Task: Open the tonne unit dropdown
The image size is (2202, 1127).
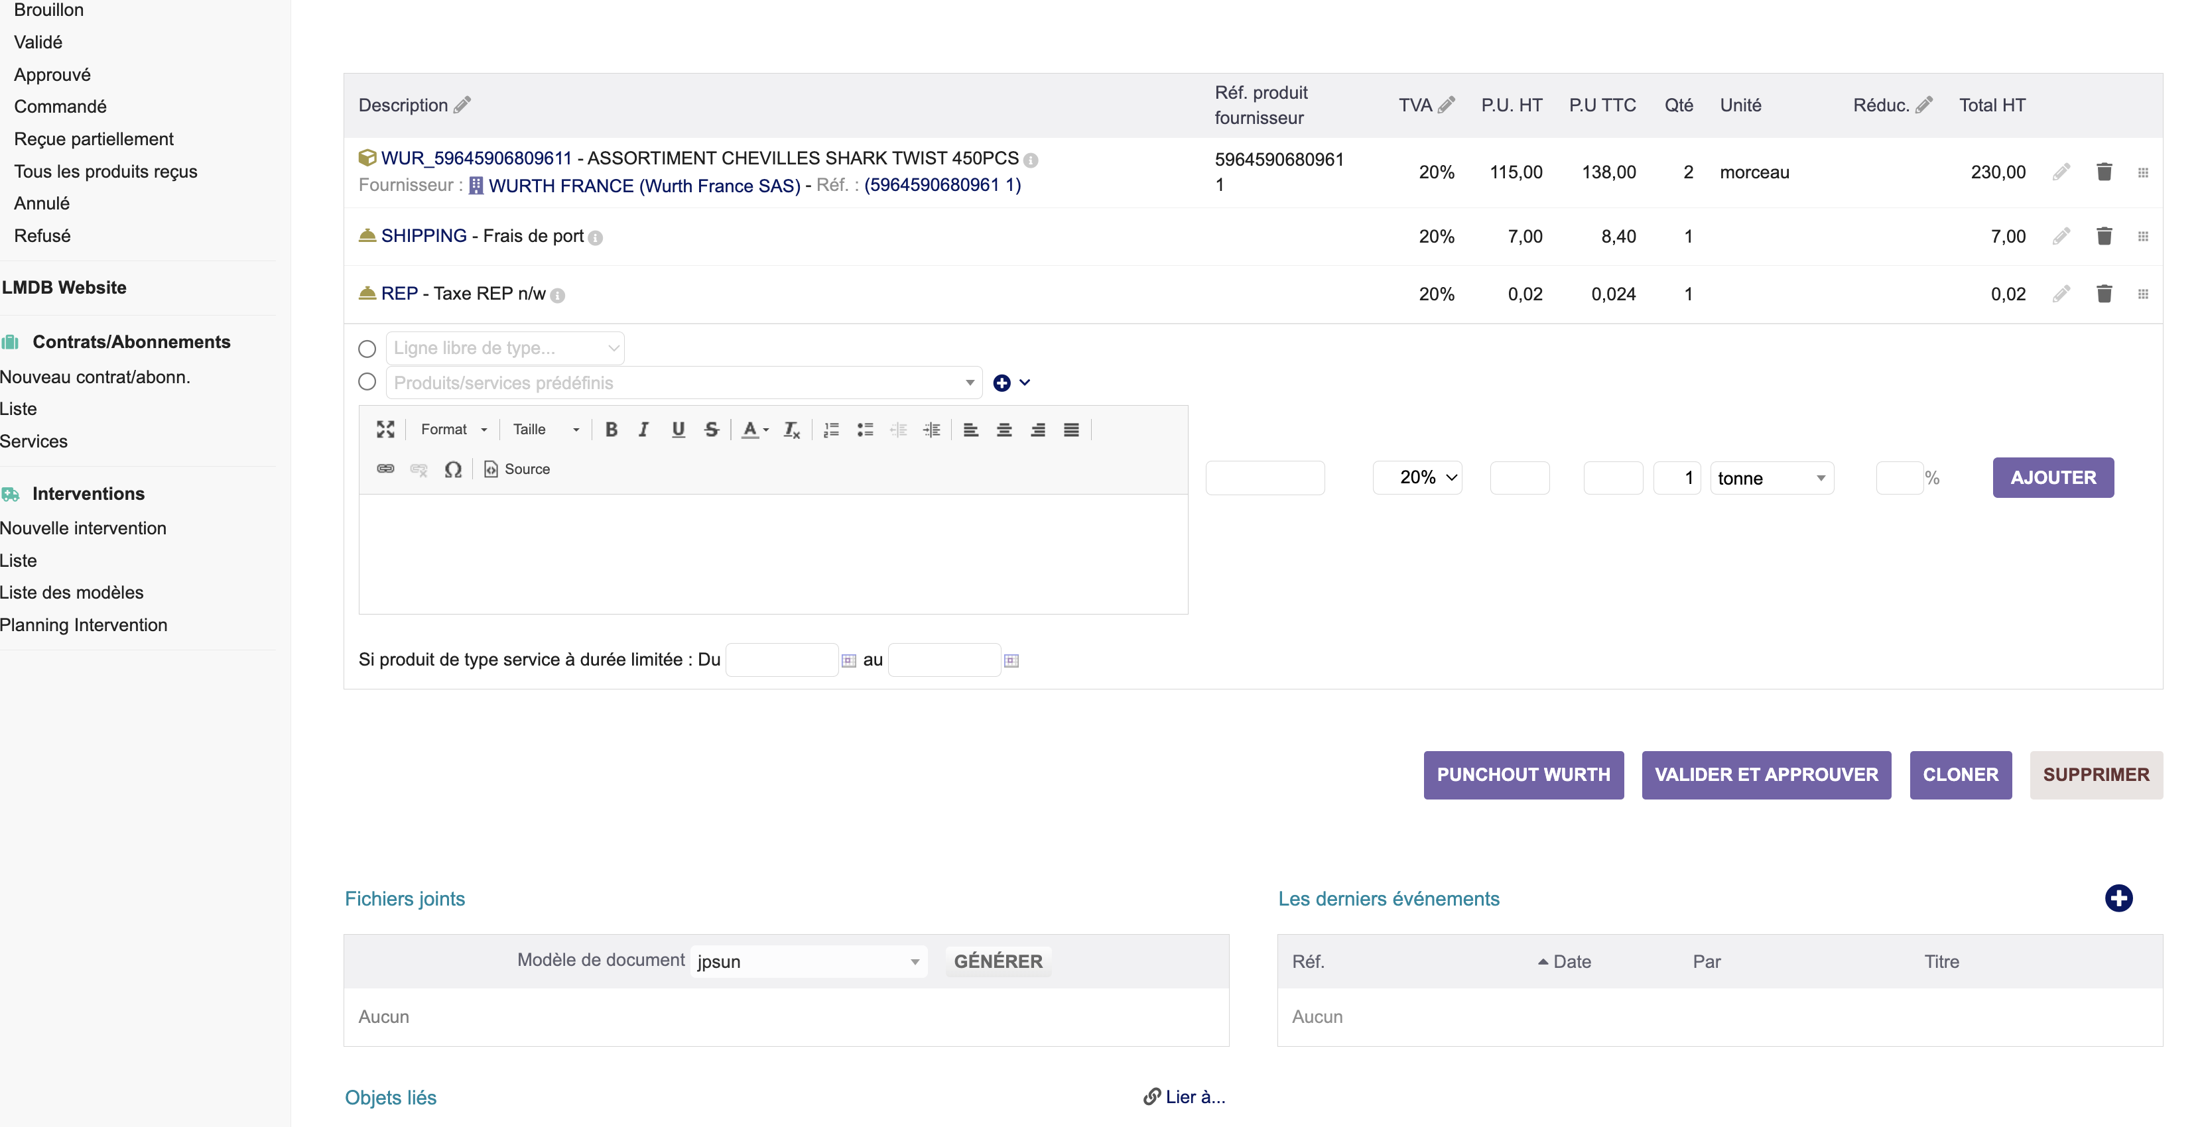Action: (x=1772, y=479)
